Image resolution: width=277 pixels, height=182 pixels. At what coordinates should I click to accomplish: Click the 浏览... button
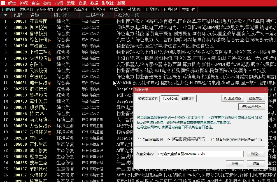tap(256, 154)
